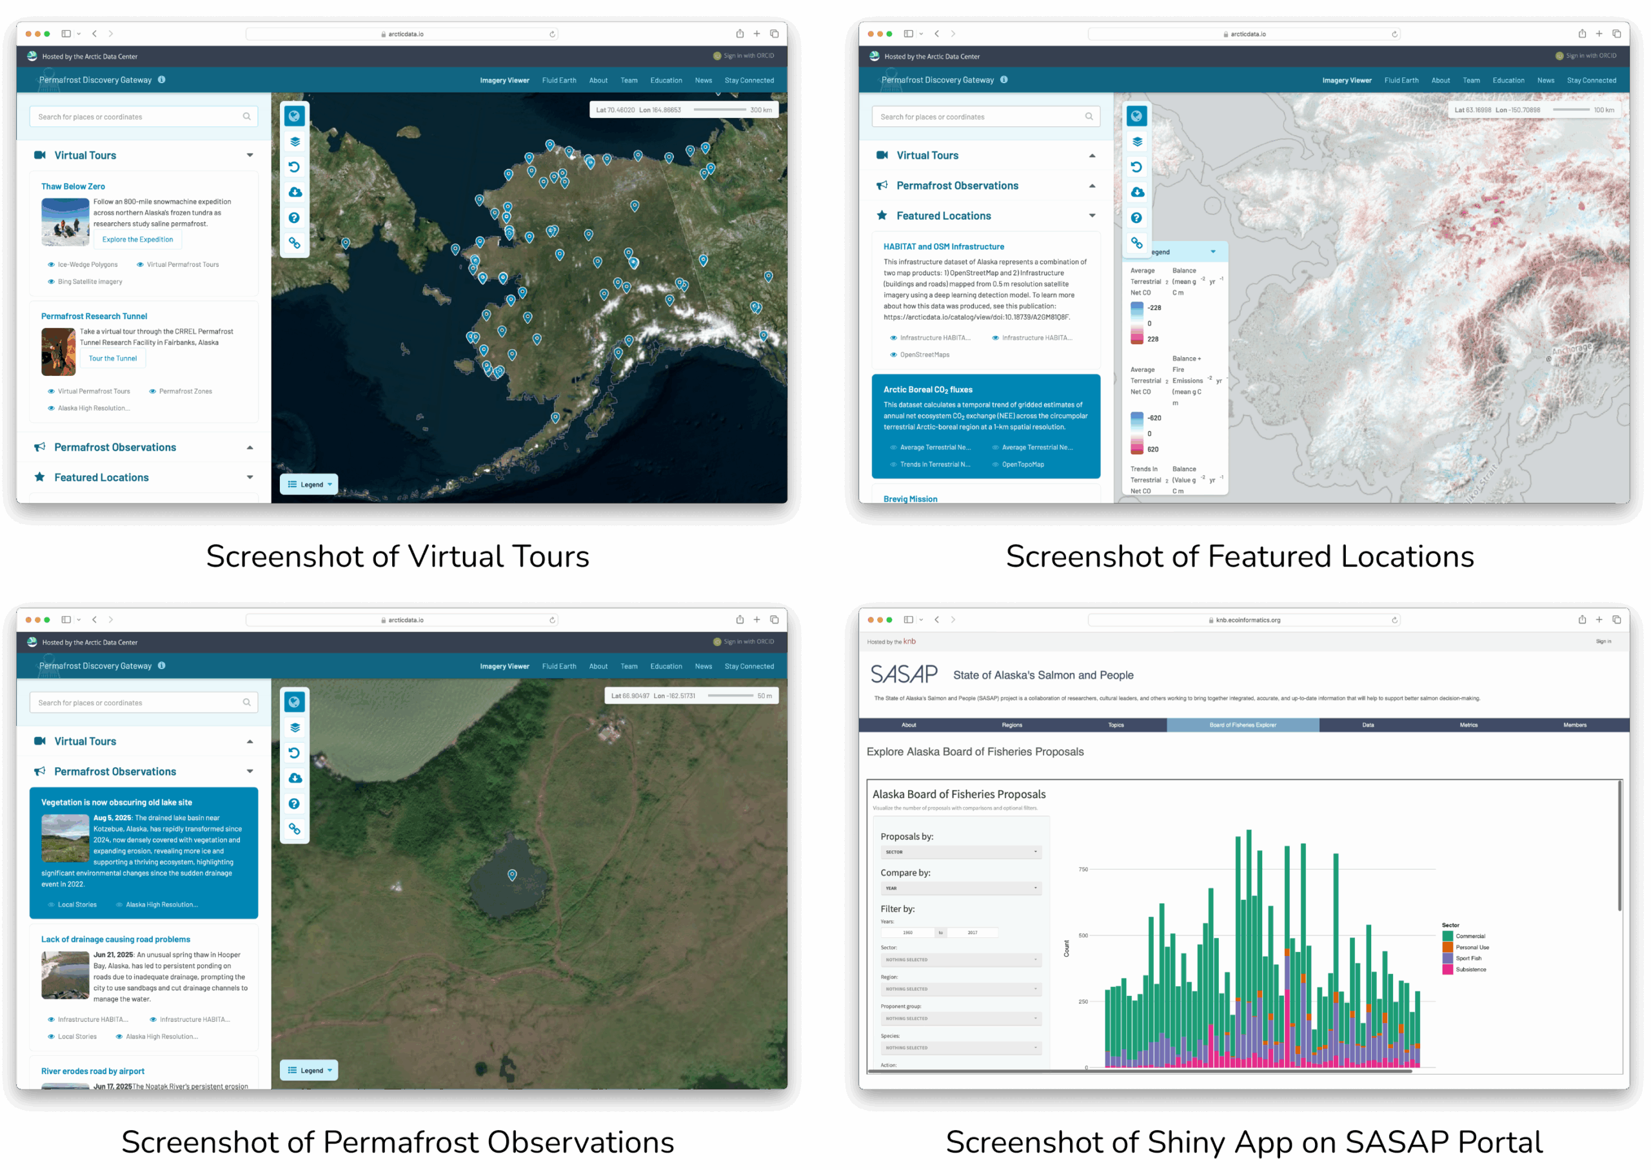The image size is (1651, 1170).
Task: Click the Explore the Expedition button
Action: tap(137, 239)
